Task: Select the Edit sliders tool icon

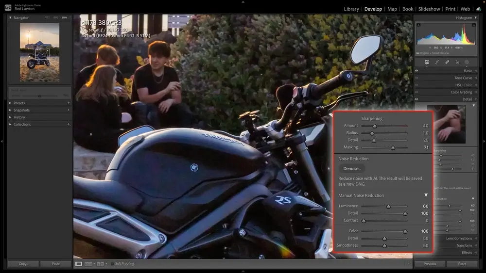Action: coord(427,62)
